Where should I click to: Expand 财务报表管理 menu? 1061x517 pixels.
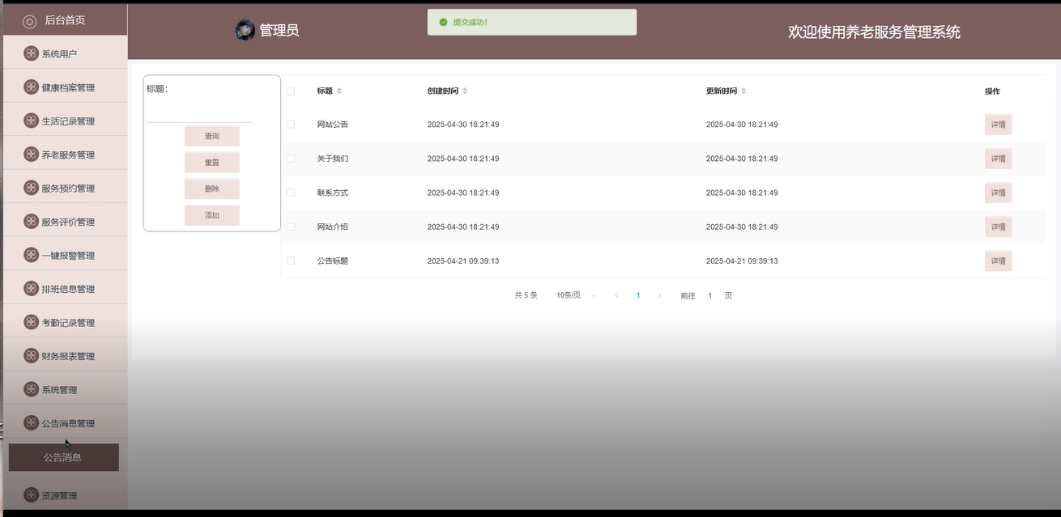[x=65, y=356]
